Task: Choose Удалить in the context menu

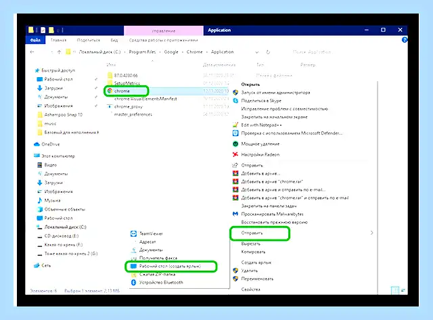Action: [250, 271]
